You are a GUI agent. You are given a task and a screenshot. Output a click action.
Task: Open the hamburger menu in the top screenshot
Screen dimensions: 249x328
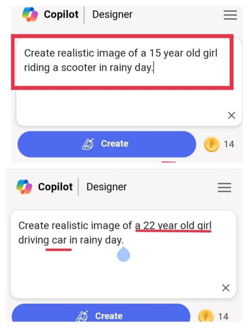(x=230, y=15)
